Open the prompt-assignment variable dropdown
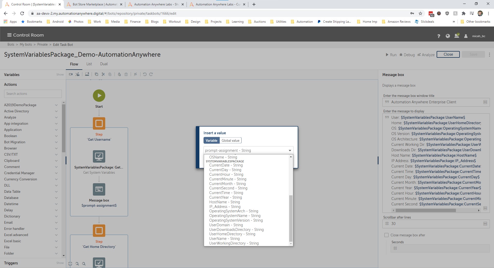 [248, 150]
